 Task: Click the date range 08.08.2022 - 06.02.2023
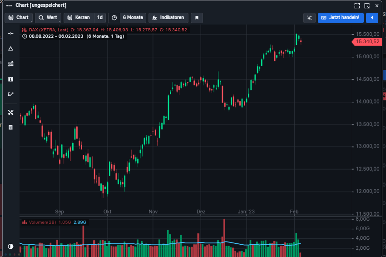(x=56, y=36)
